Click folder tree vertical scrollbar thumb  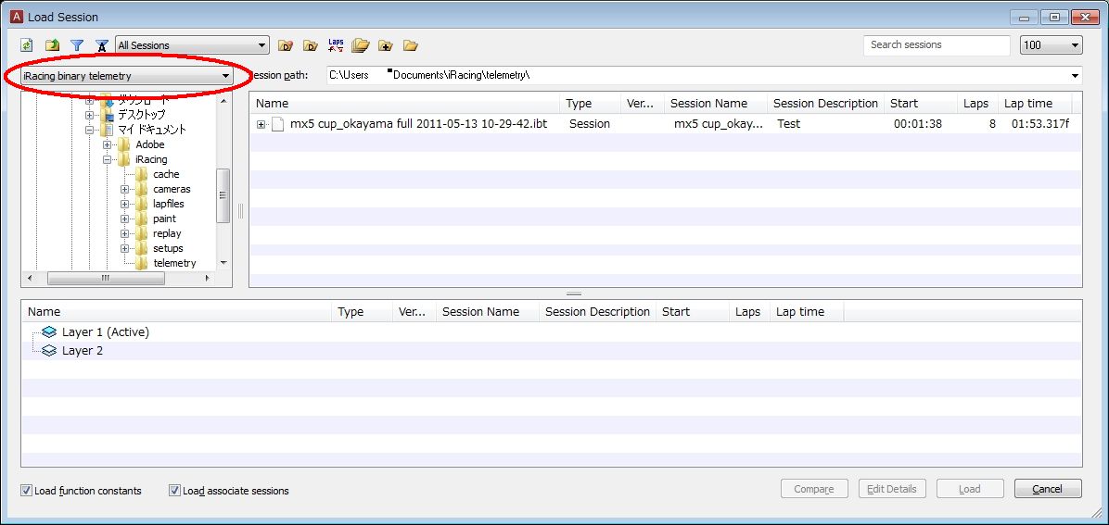[x=223, y=195]
